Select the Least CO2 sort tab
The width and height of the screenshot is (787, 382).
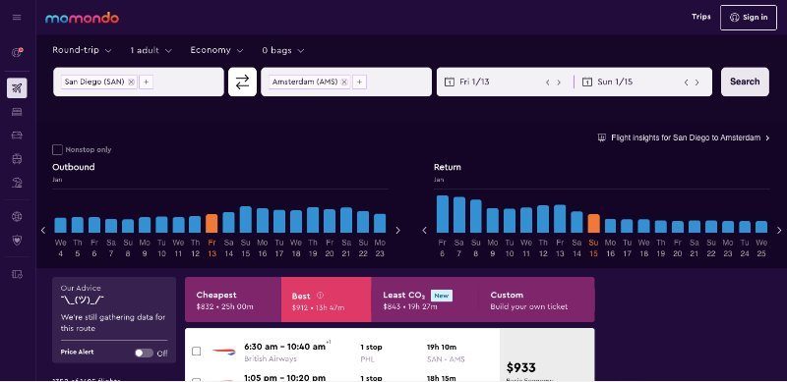click(x=425, y=300)
